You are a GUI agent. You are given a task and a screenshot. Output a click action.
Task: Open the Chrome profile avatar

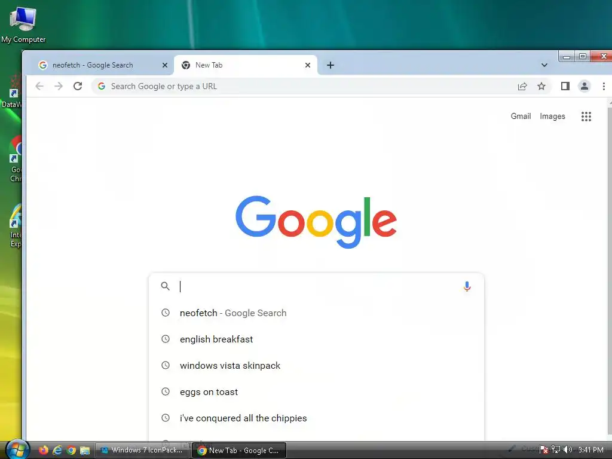pyautogui.click(x=585, y=86)
